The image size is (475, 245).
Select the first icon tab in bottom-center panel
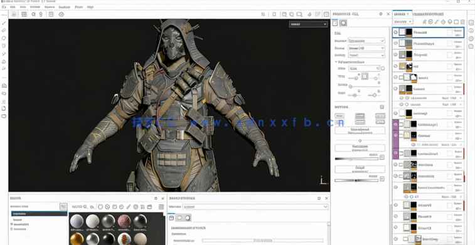point(171,218)
